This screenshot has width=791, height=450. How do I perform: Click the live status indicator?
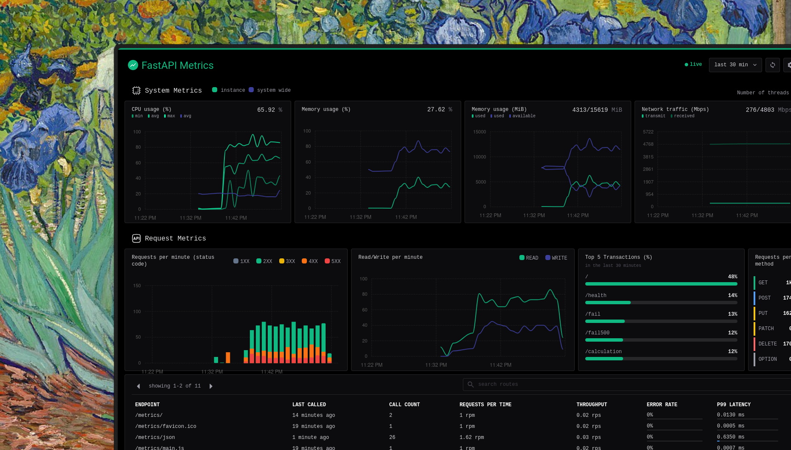point(693,65)
